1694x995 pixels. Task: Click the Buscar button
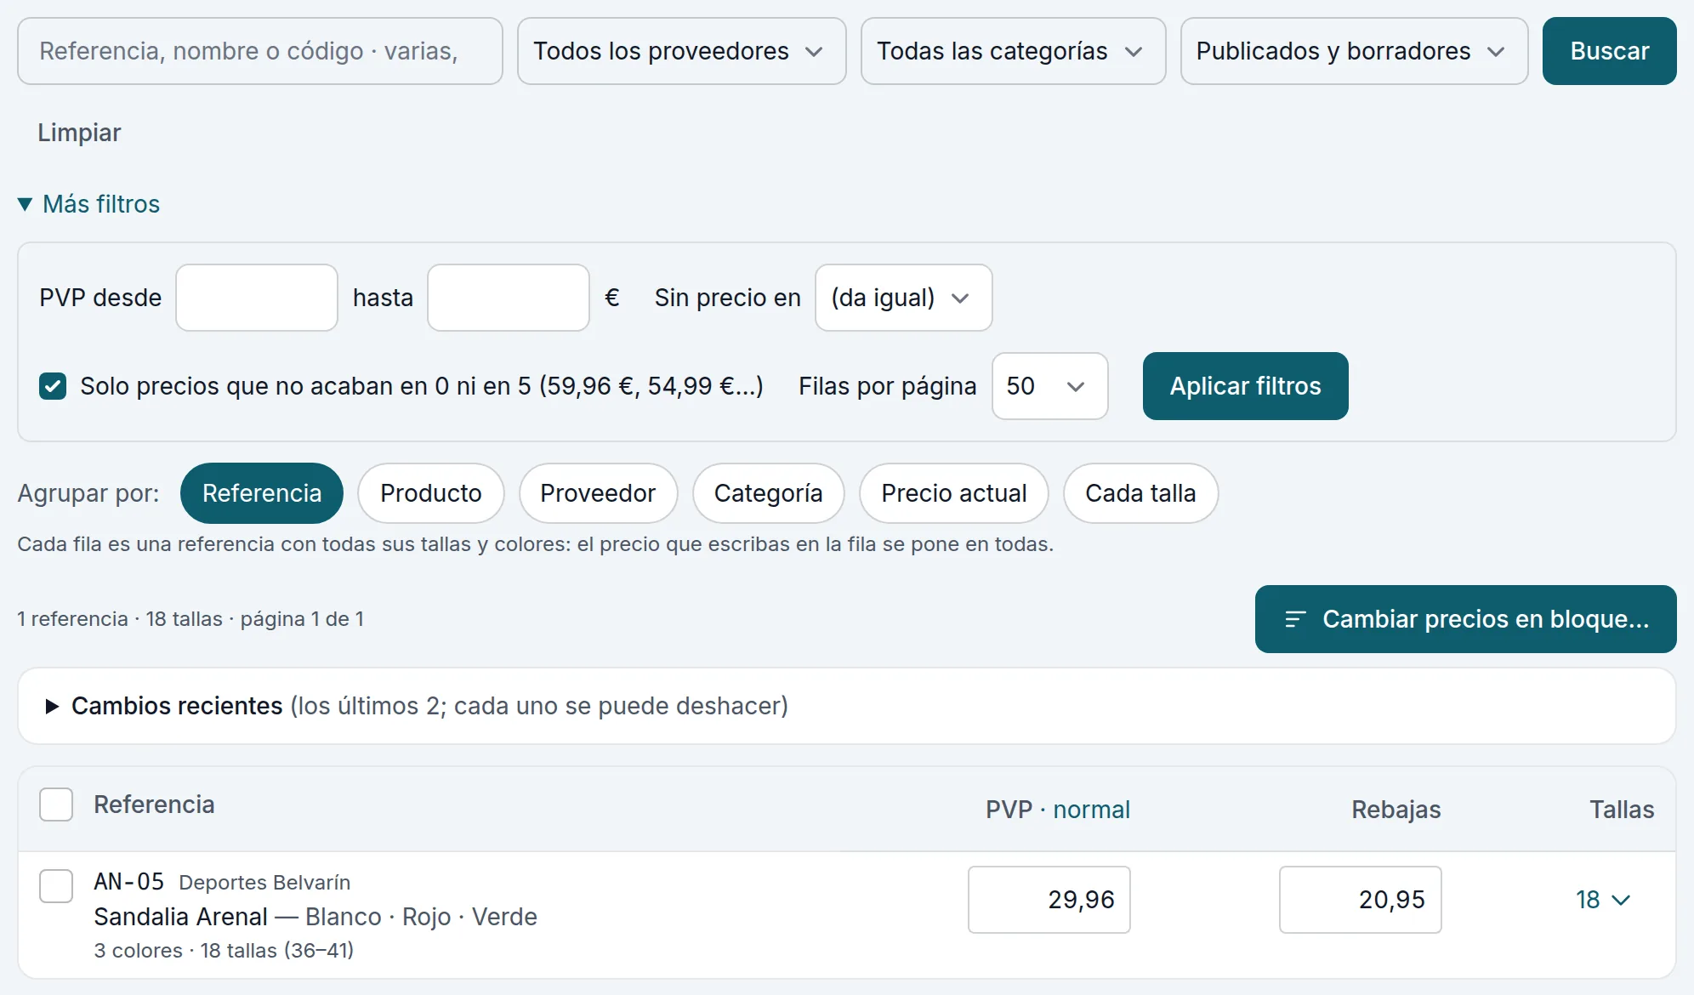[1609, 51]
